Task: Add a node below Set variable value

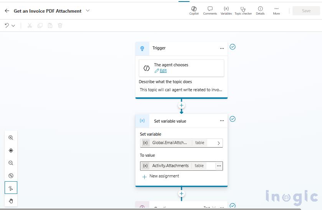Action: tap(181, 194)
